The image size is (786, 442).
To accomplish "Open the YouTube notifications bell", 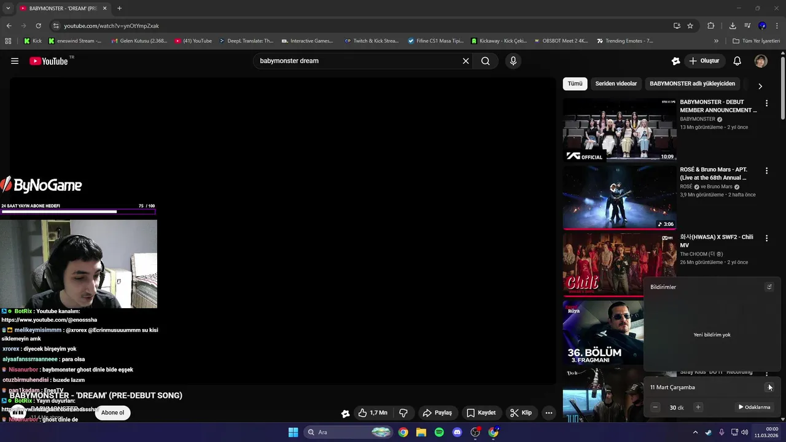I will pyautogui.click(x=737, y=61).
